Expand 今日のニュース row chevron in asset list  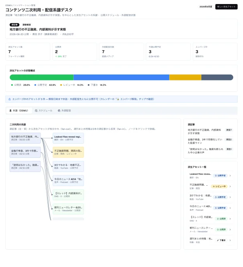coord(230,208)
